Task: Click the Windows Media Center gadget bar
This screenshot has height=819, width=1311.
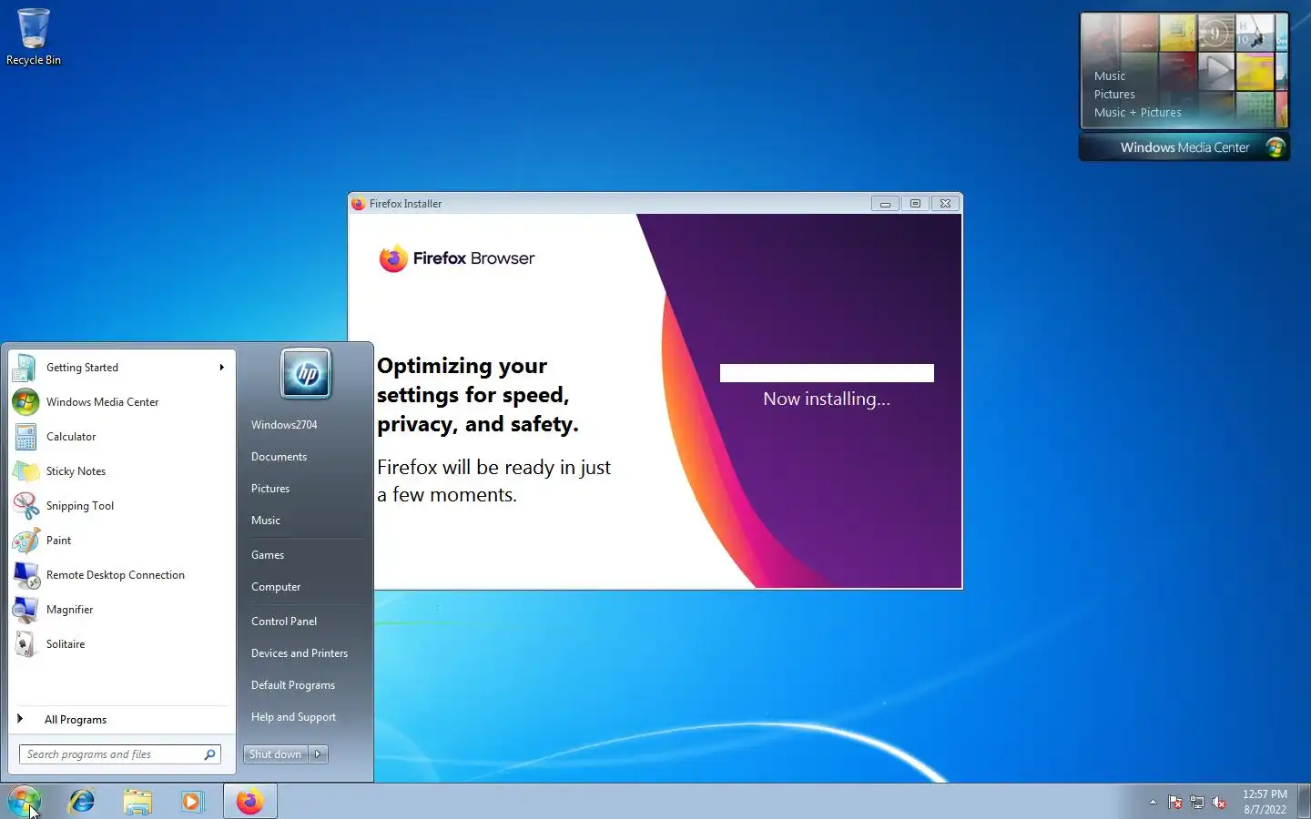Action: click(x=1184, y=147)
